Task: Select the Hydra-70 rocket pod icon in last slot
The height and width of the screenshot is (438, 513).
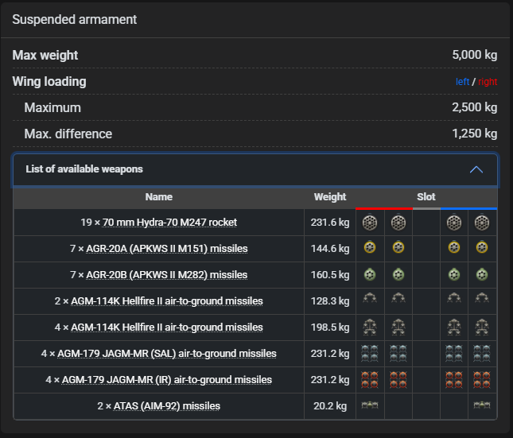Action: click(x=482, y=223)
